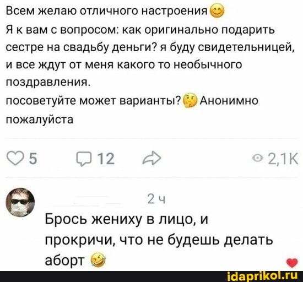Click the word пожалуйста ending the post
Screen dimensions: 303x282
40,120
